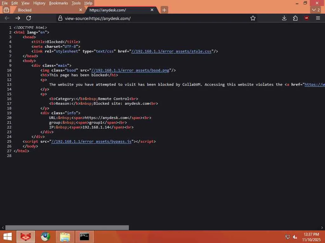325x243 pixels.
Task: Follow the truncated https:// link on line 13
Action: pos(315,84)
